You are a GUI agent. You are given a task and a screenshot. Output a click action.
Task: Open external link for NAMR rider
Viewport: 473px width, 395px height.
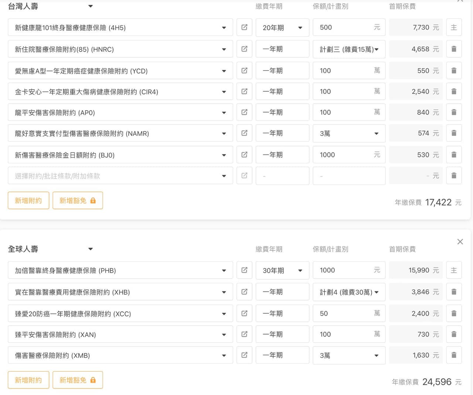(x=244, y=133)
